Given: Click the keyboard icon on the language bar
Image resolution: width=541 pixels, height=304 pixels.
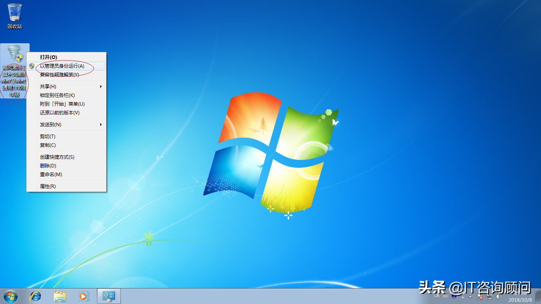Looking at the screenshot, I should [x=446, y=296].
